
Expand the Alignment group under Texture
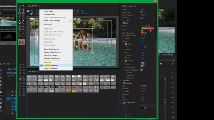click(125, 75)
